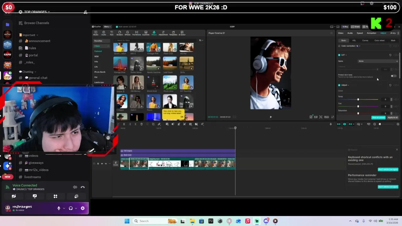The width and height of the screenshot is (402, 226).
Task: Open Windows Start menu
Action: point(127,221)
